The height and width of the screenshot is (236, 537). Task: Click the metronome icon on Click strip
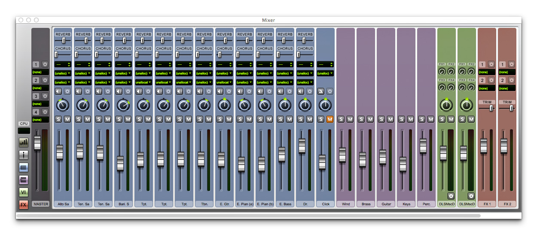[321, 91]
